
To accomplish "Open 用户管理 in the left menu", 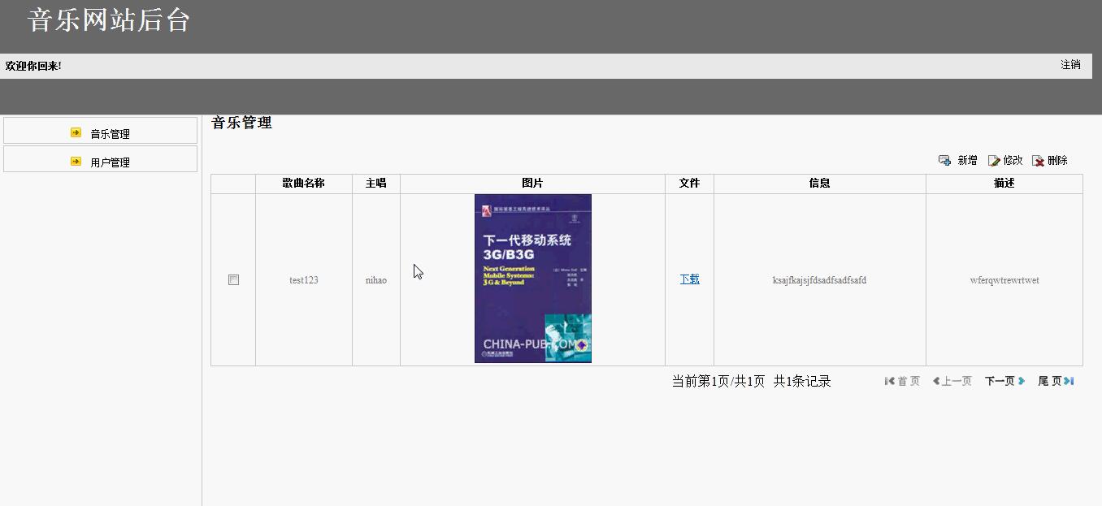I will pyautogui.click(x=100, y=159).
